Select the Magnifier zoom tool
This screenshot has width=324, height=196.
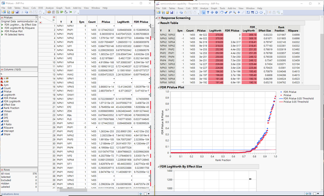click(x=234, y=12)
